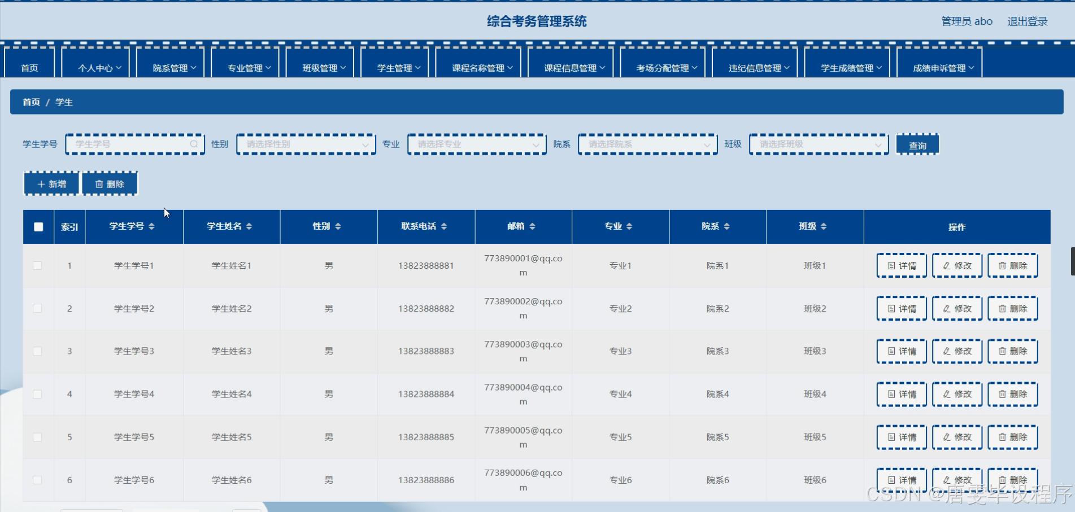Image resolution: width=1075 pixels, height=512 pixels.
Task: Toggle the select-all checkbox in table header
Action: (x=38, y=227)
